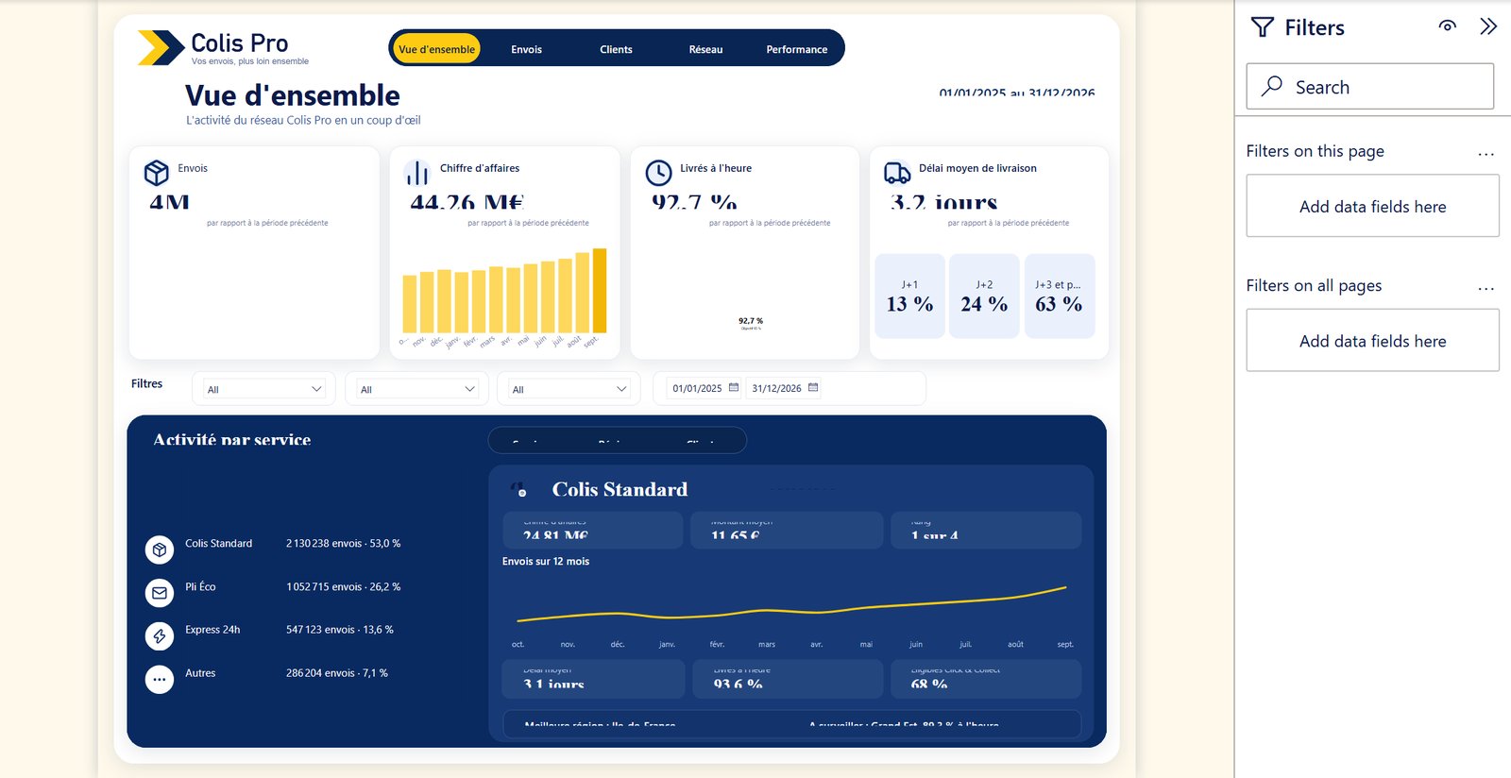This screenshot has width=1511, height=778.
Task: Switch to the Performance tab
Action: (797, 49)
